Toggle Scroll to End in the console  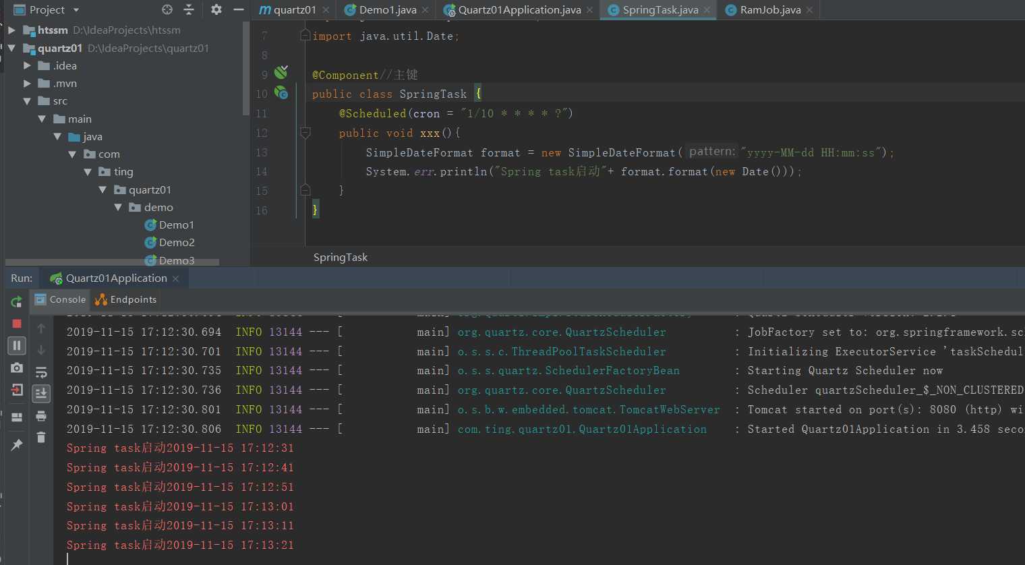coord(41,392)
